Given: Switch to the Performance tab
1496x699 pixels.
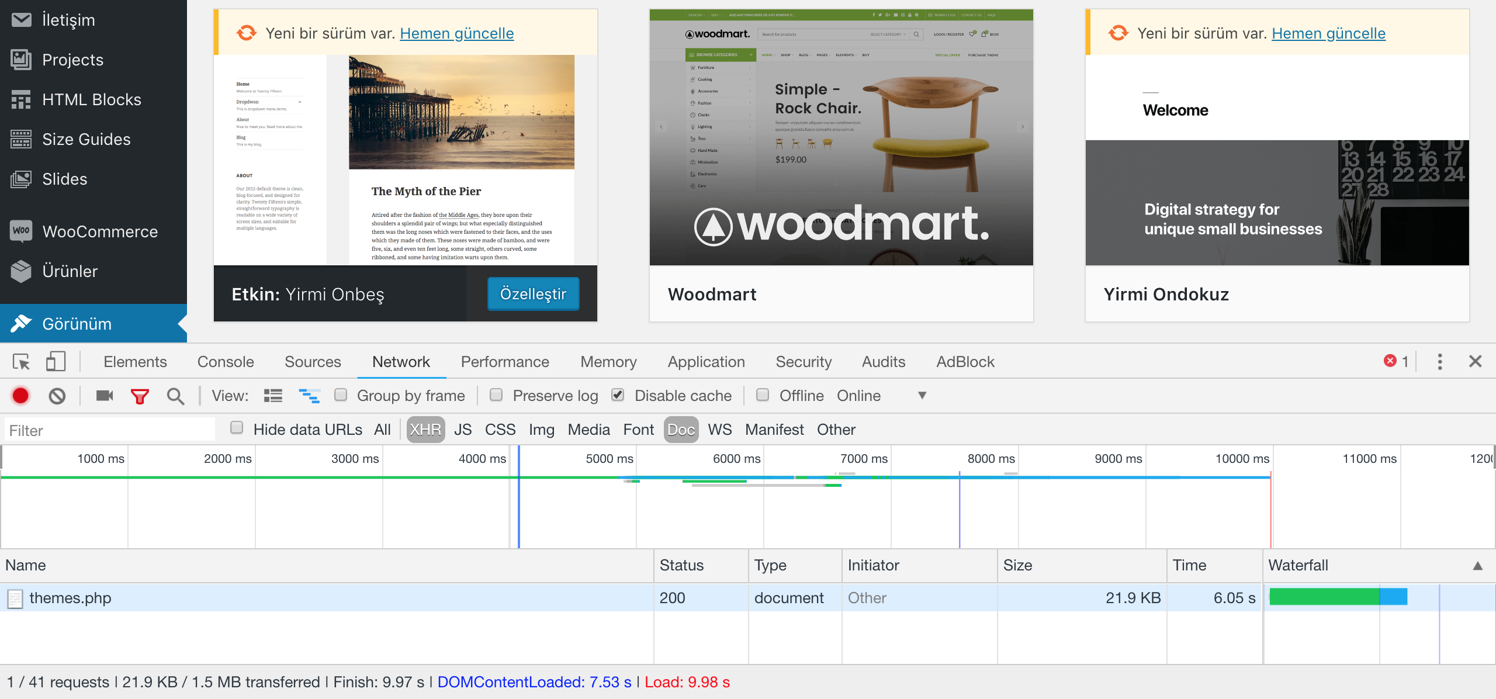Looking at the screenshot, I should click(x=505, y=362).
